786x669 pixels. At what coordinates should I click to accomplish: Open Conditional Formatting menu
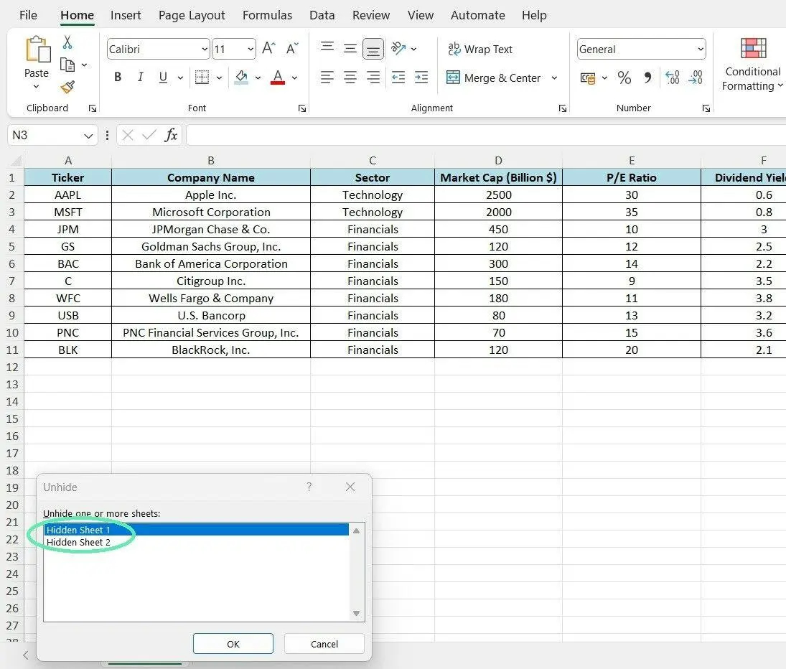click(x=753, y=65)
